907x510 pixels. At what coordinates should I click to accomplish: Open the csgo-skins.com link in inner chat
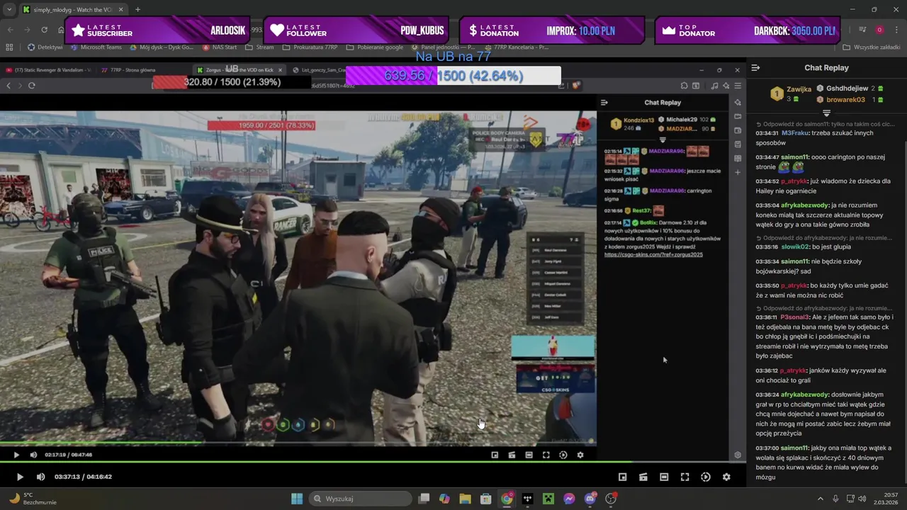point(653,254)
